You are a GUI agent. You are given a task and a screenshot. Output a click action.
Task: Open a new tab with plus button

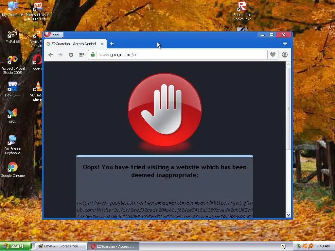pyautogui.click(x=112, y=44)
